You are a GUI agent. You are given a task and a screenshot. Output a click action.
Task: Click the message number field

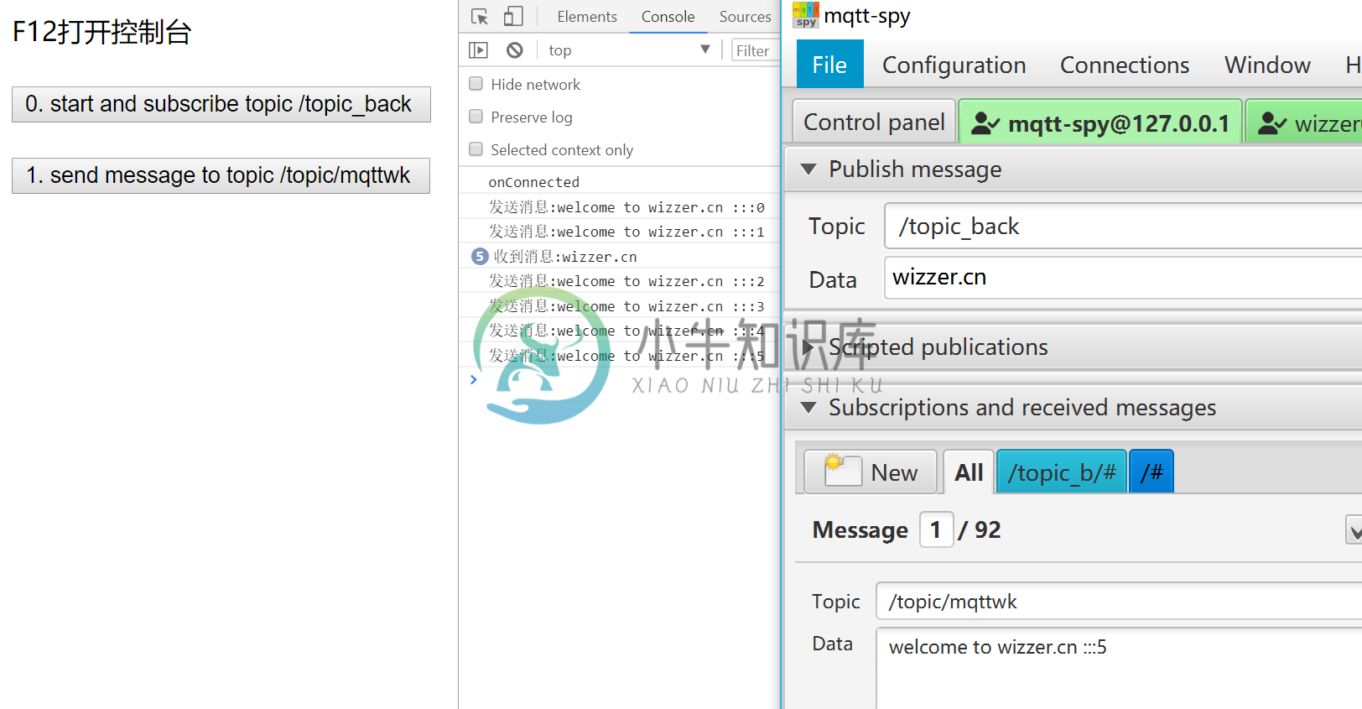(936, 529)
